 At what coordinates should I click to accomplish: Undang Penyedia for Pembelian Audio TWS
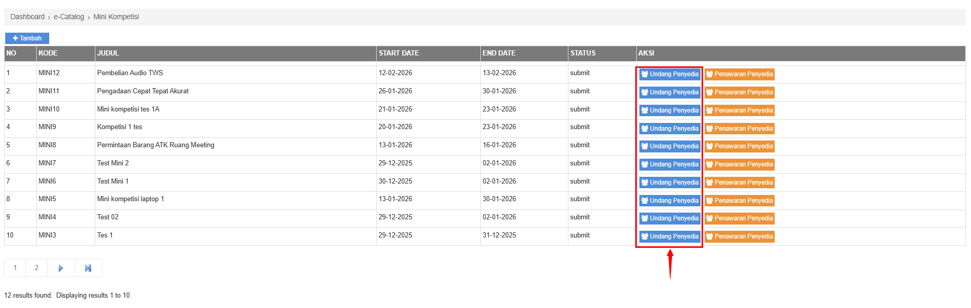click(669, 74)
